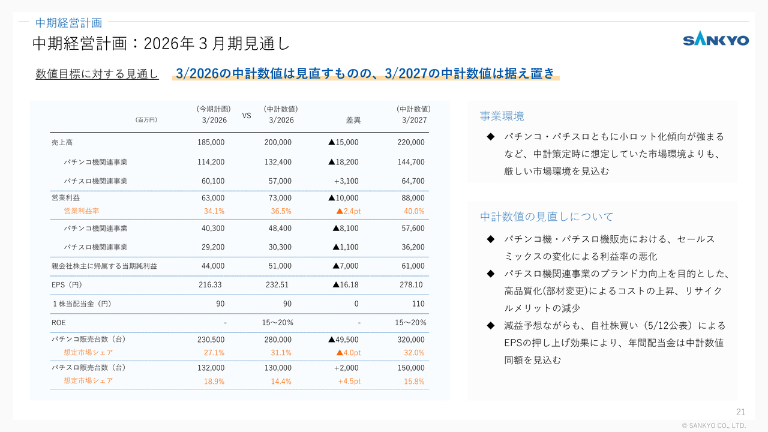The height and width of the screenshot is (432, 768).
Task: Click the '中計数値の見直しについて' heading
Action: click(547, 217)
